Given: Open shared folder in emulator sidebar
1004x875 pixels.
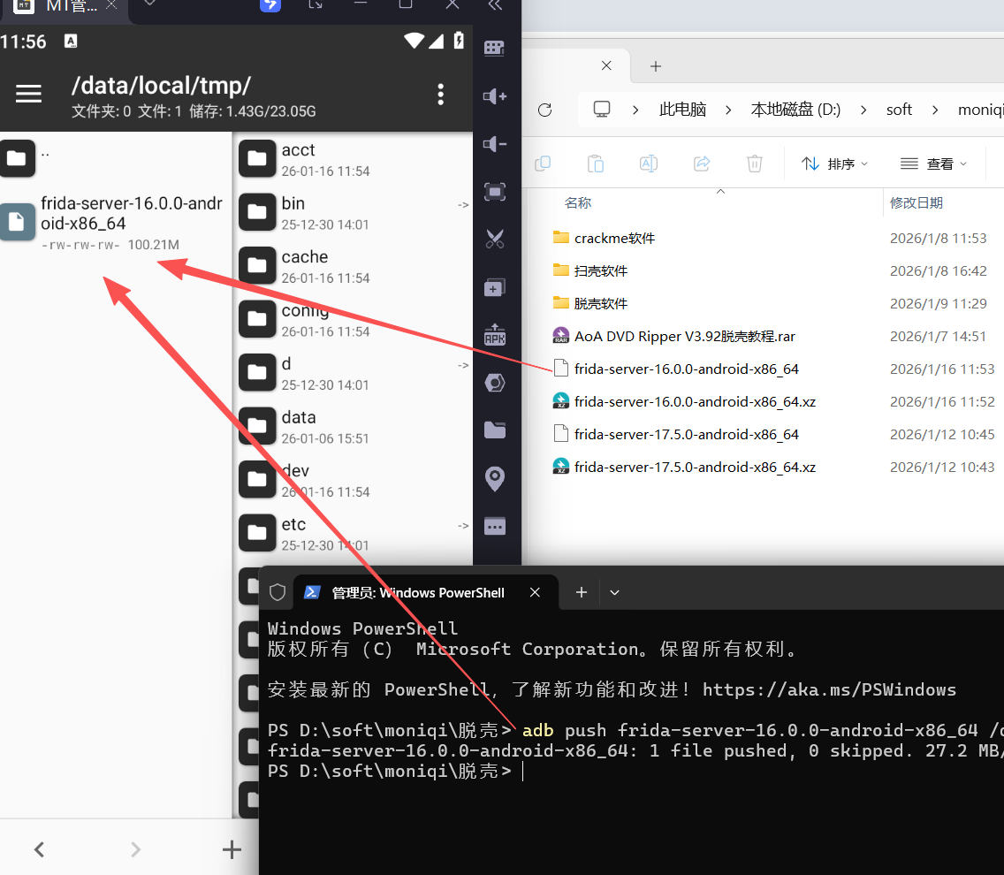Looking at the screenshot, I should click(x=494, y=430).
